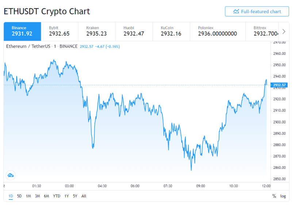Switch to the Kraken exchange tab

(97, 31)
